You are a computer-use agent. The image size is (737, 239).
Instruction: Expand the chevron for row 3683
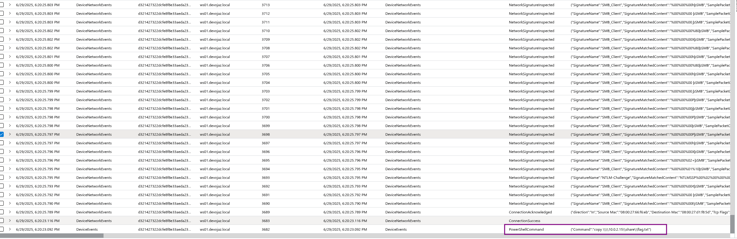pos(10,221)
